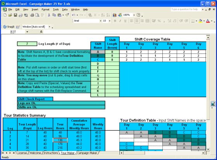Open the Font name dropdown showing Arial

pos(101,21)
